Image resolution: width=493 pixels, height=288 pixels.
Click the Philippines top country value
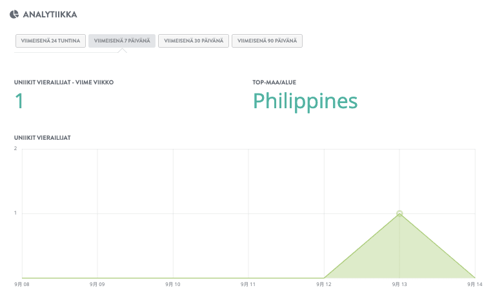tap(305, 101)
